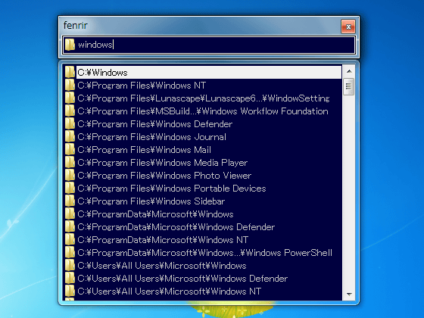
Task: Click folder icon for Program Files¥Windows Defender
Action: tap(70, 124)
